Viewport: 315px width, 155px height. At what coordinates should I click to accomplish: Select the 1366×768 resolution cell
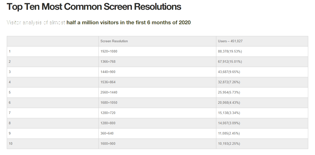tap(157, 62)
